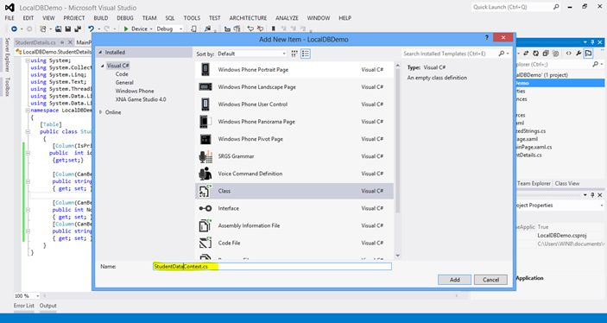Viewport: 607px width, 323px height.
Task: Select Windows Phone Portrait Page icon
Action: (x=205, y=70)
